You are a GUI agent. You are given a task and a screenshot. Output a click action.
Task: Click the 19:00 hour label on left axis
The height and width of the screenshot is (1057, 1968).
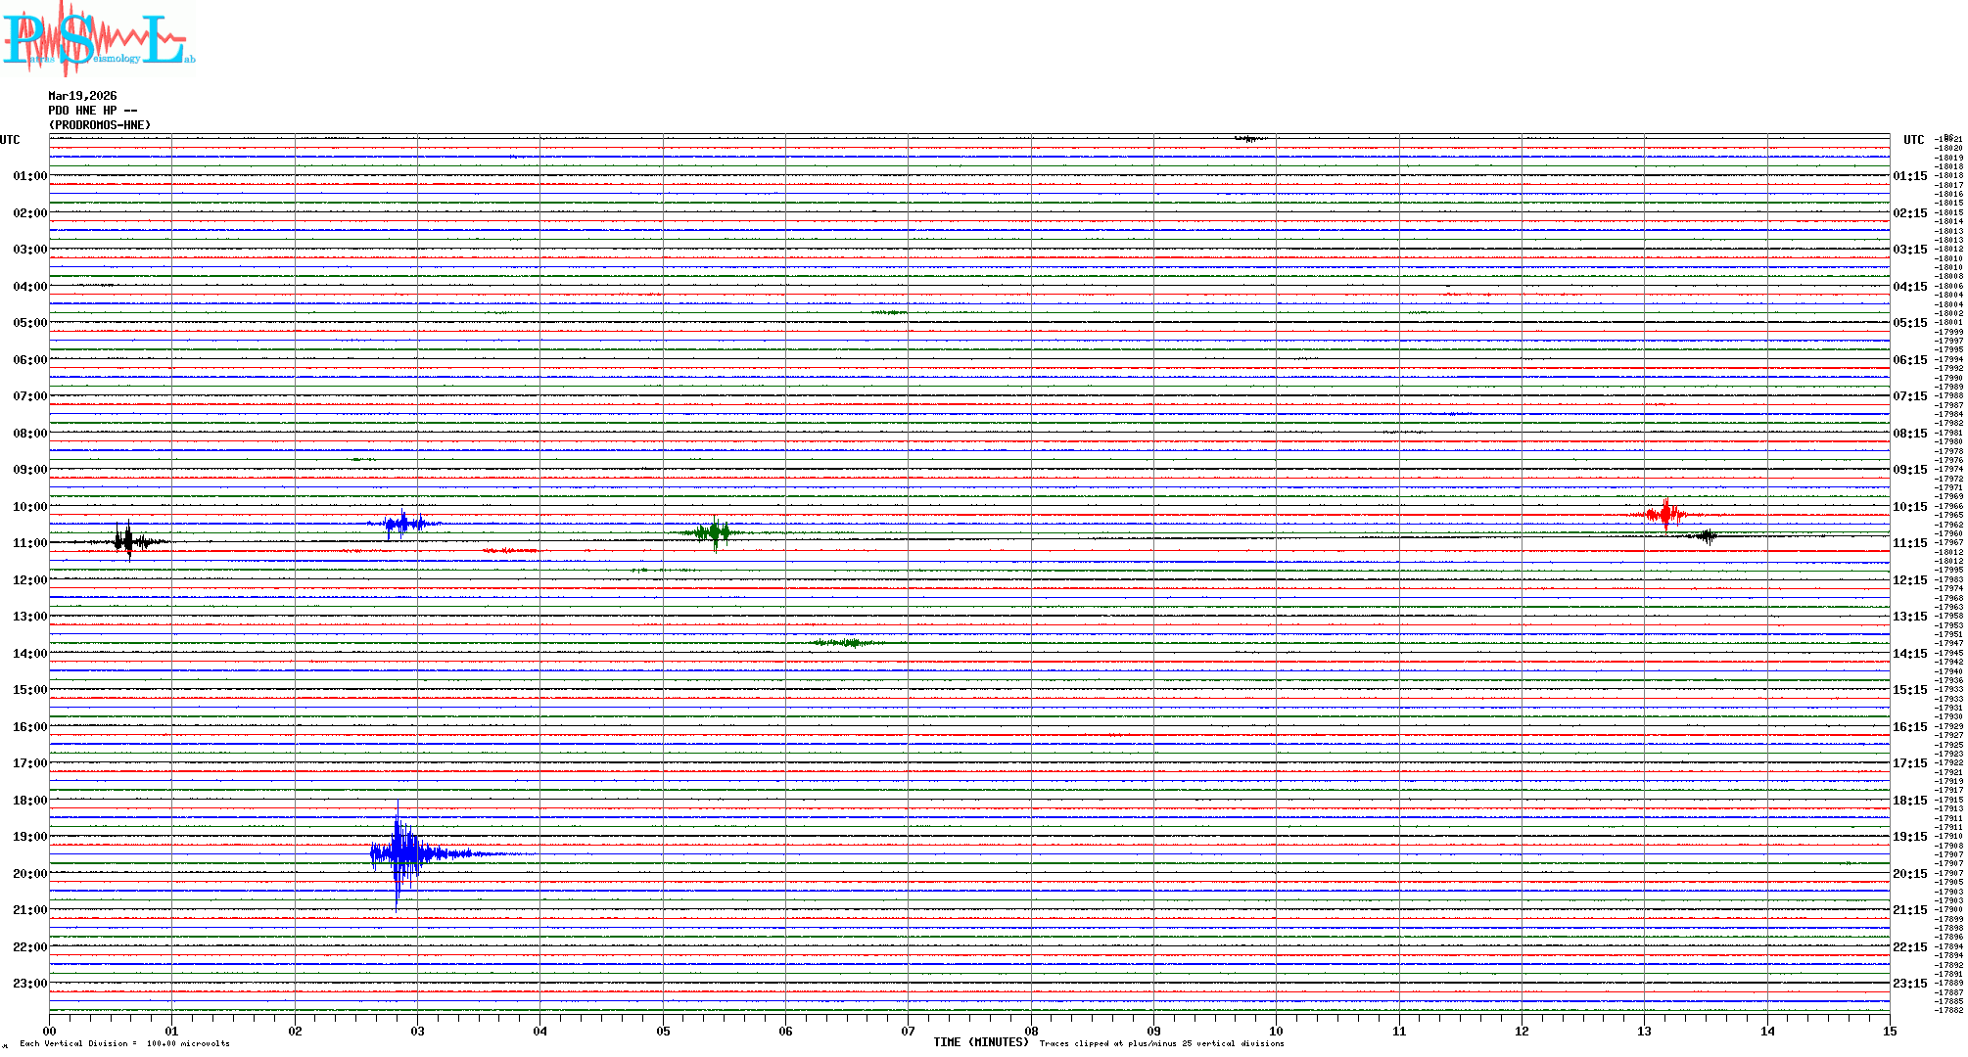(29, 837)
